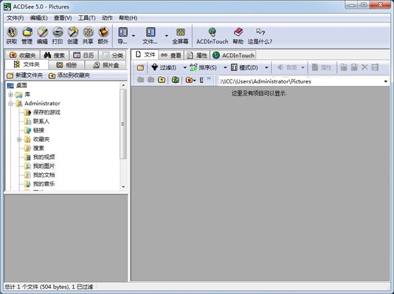Open the 帮助 (Help) book icon
The width and height of the screenshot is (394, 294).
pyautogui.click(x=238, y=35)
